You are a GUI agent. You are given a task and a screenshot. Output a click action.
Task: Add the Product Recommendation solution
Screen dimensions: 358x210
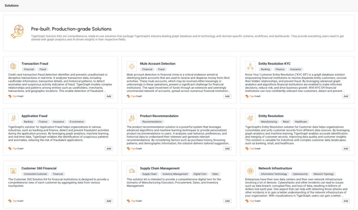click(227, 149)
